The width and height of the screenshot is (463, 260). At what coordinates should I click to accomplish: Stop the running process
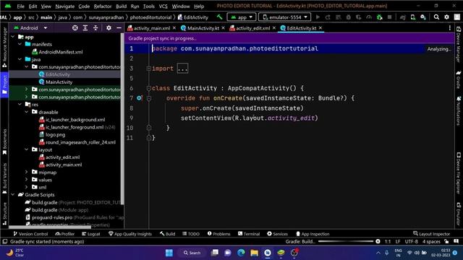[389, 17]
